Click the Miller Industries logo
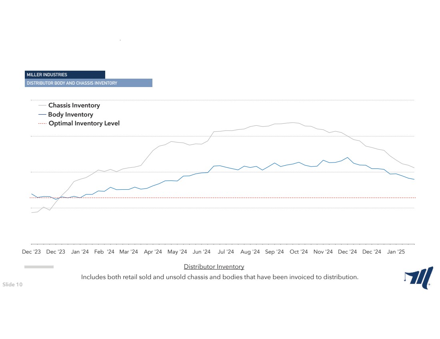The width and height of the screenshot is (440, 339). [x=418, y=278]
